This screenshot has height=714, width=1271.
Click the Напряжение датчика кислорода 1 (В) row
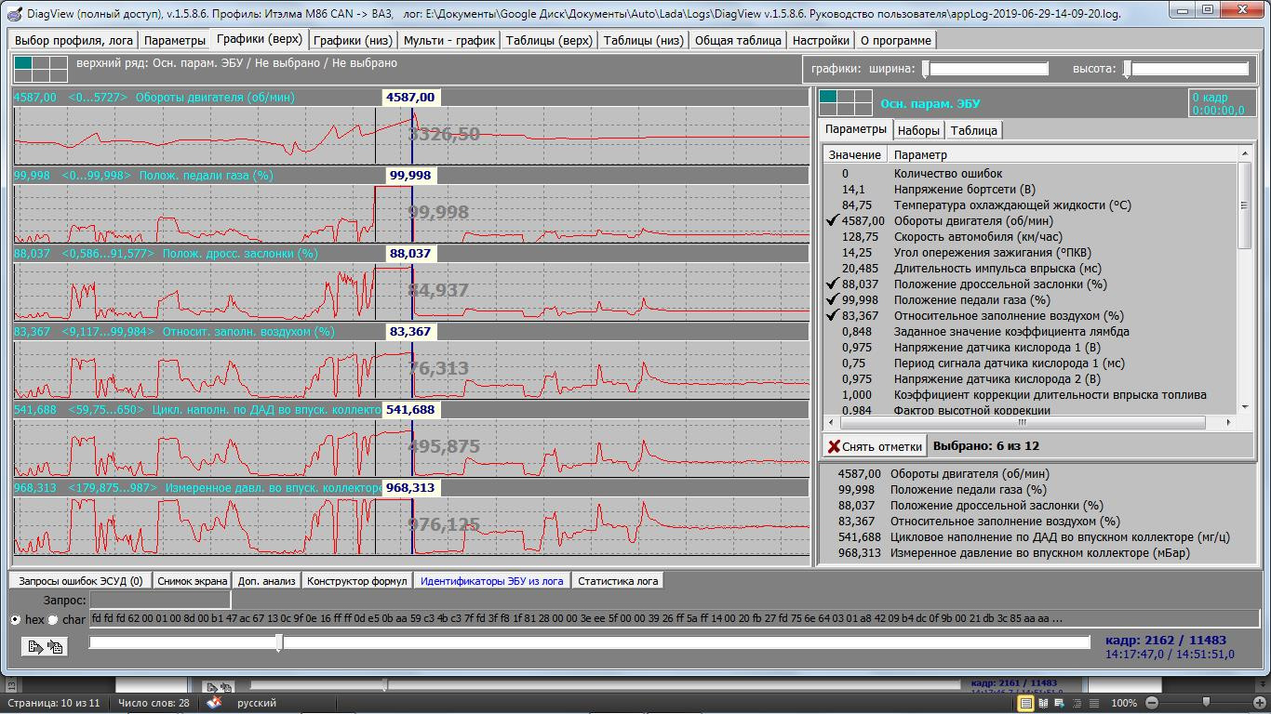[x=1031, y=348]
